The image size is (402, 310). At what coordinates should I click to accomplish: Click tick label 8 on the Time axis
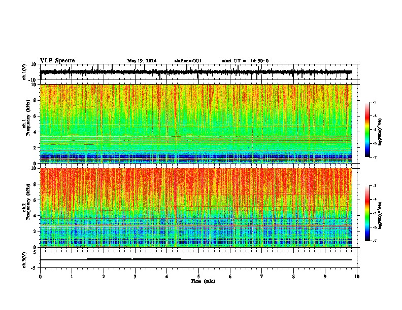pyautogui.click(x=293, y=277)
